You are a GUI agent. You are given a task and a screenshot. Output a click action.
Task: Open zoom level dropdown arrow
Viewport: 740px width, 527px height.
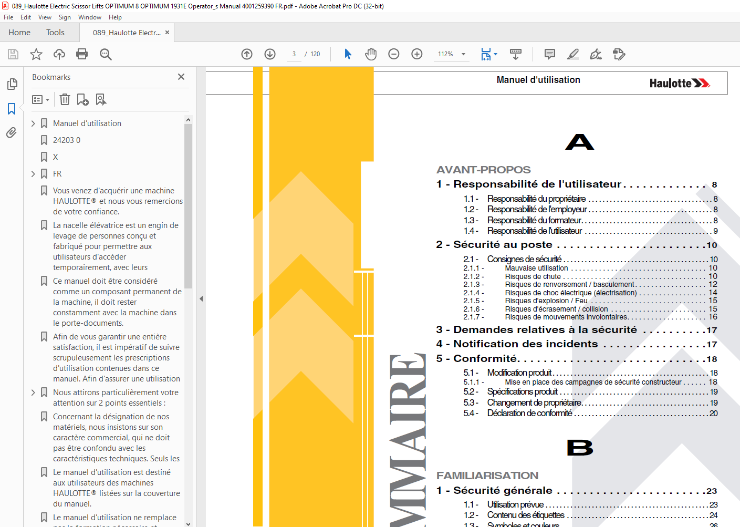click(463, 54)
